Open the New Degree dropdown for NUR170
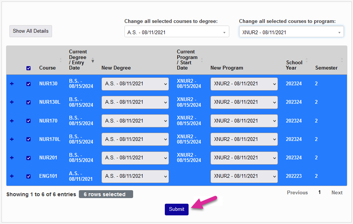 135,121
